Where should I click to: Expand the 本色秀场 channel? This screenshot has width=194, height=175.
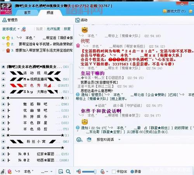coord(3,85)
